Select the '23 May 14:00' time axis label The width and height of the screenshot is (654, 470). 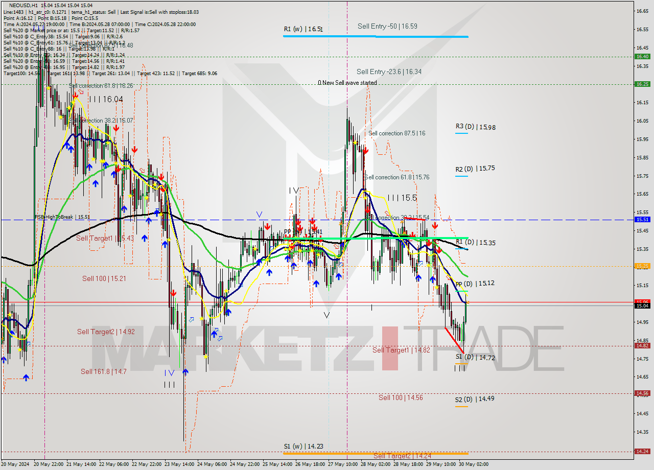point(179,464)
